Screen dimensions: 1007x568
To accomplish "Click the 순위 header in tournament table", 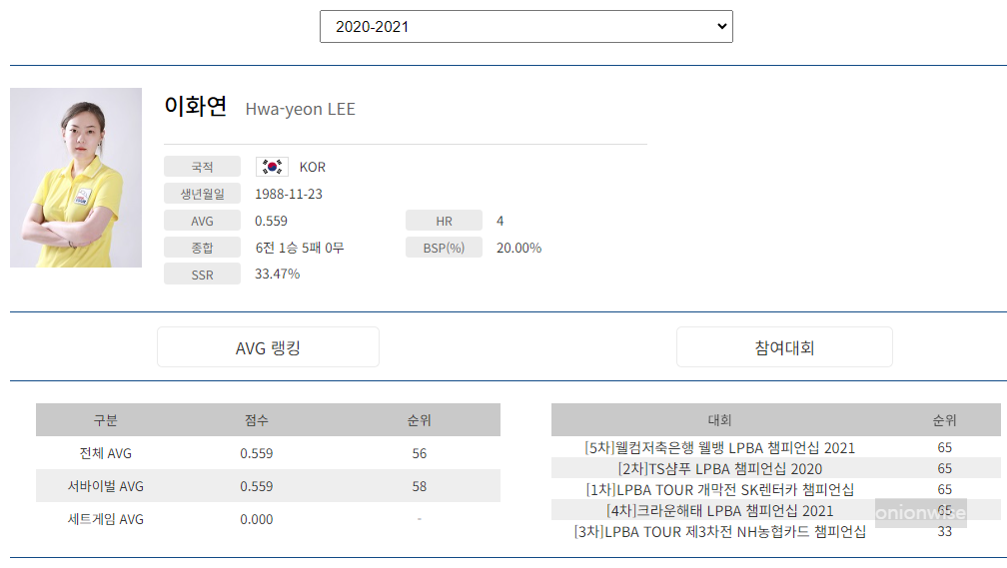I will 945,420.
